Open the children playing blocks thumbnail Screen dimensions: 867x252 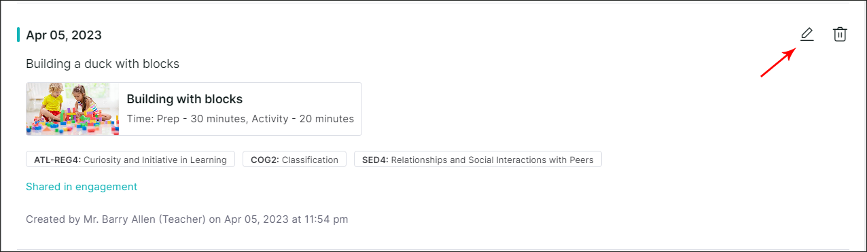[x=73, y=109]
